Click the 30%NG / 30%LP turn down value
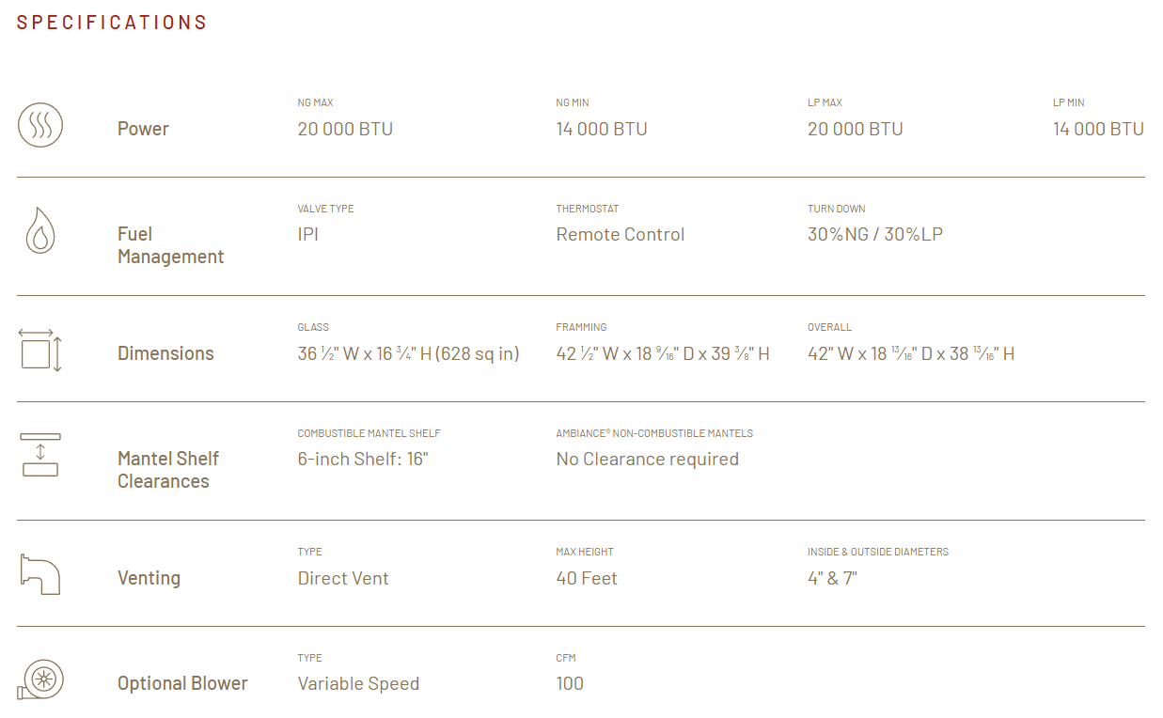 click(x=875, y=235)
